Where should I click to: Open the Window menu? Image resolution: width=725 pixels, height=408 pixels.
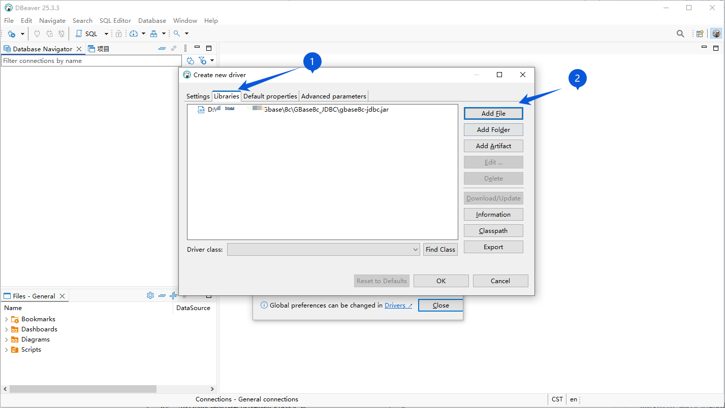click(x=185, y=21)
